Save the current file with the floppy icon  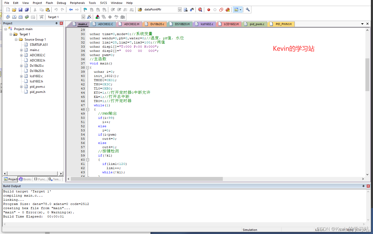coord(20,10)
